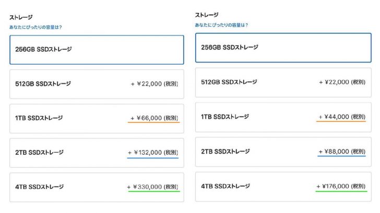Click the orange-underlined +¥66,000 price

tap(155, 118)
